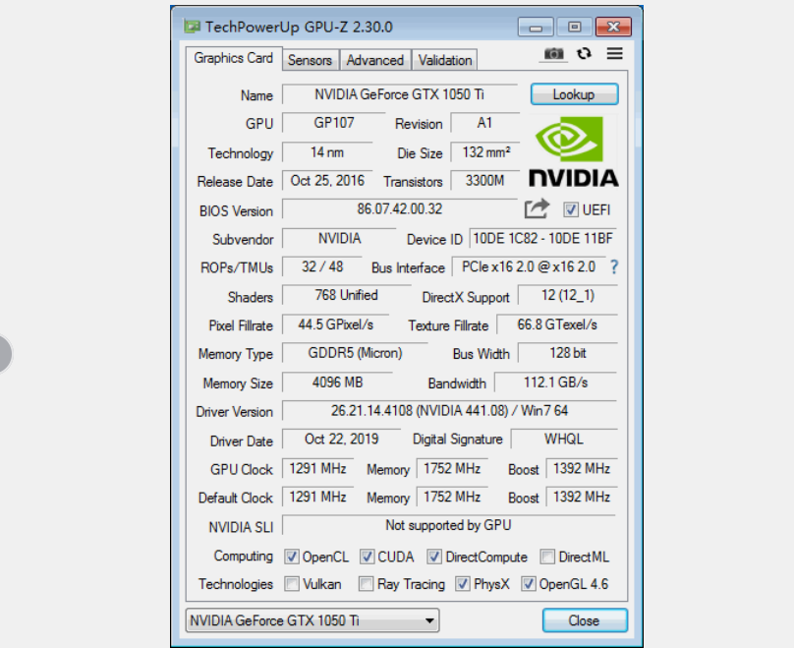Click the Bandwidth 112.1 GB/s field

click(x=555, y=383)
